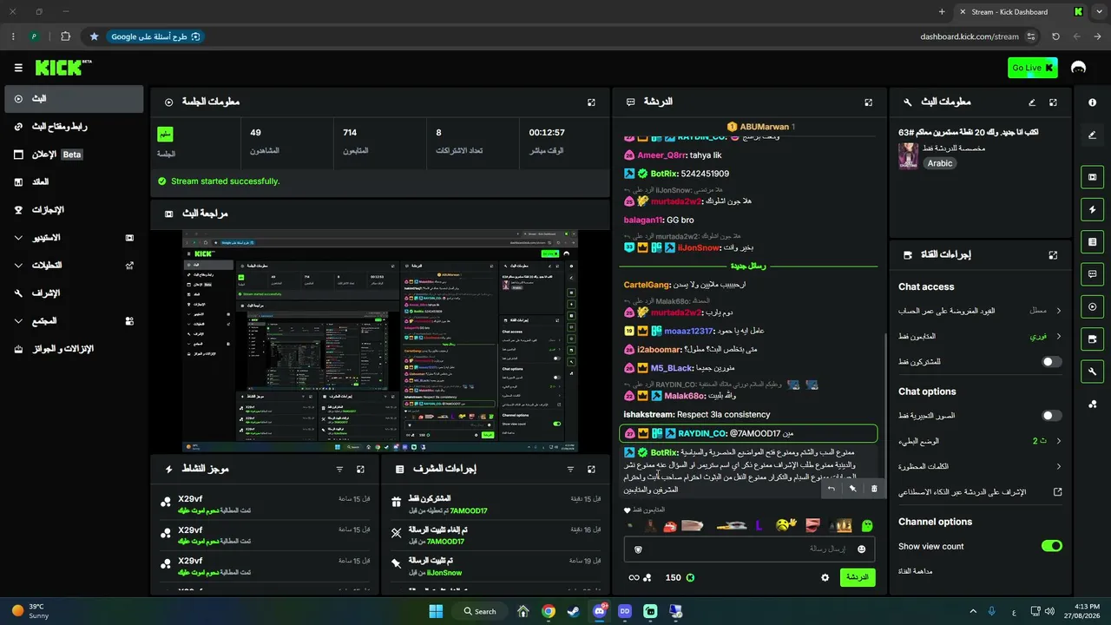Open the emoji picker in chat input
Screen dimensions: 1111x625
coord(861,549)
